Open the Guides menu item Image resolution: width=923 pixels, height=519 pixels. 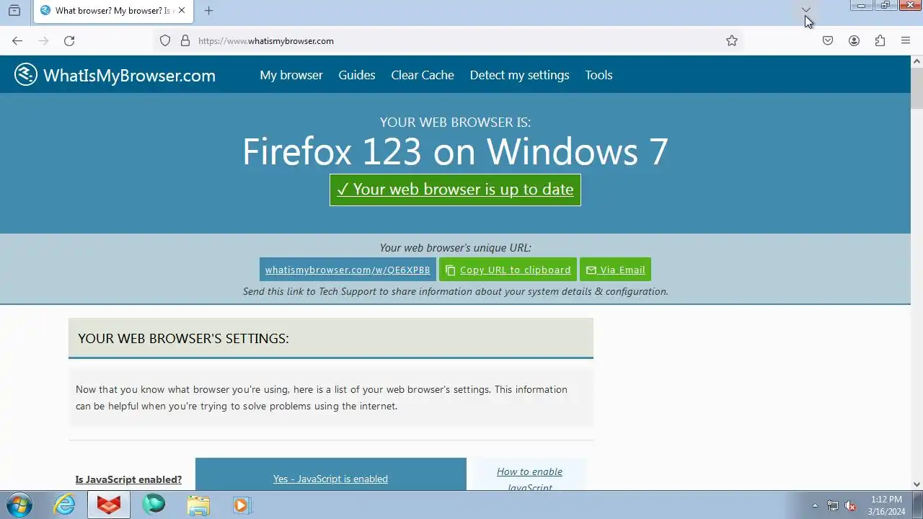(x=357, y=75)
